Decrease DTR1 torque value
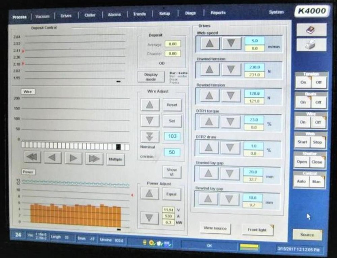 231,122
